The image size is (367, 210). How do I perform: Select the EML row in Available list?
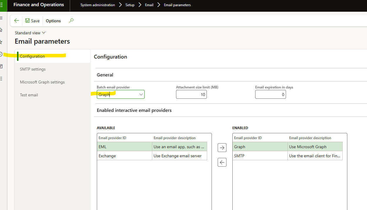click(x=152, y=147)
